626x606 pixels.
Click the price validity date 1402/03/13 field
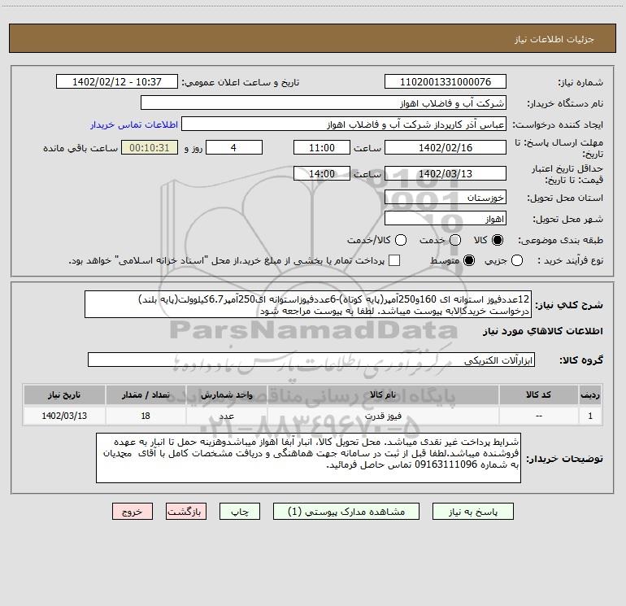446,174
